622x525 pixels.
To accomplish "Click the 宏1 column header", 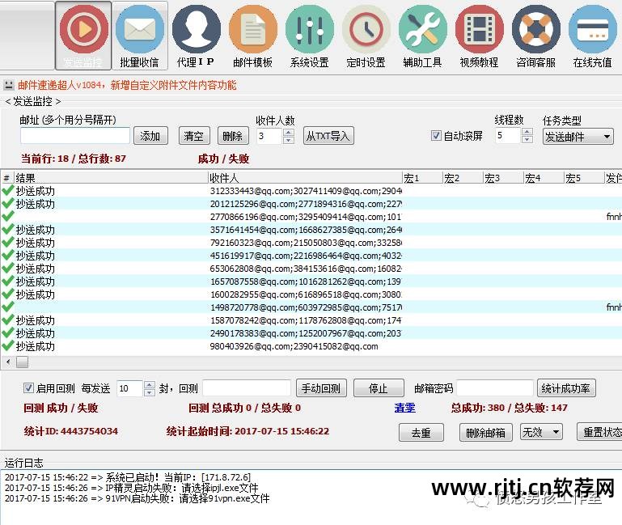I will (x=422, y=178).
